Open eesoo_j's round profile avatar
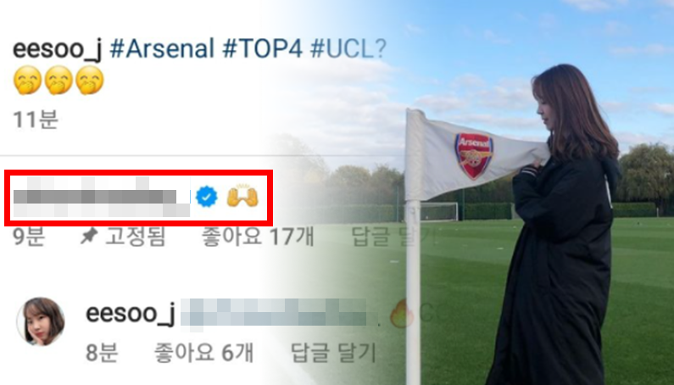Viewport: 674px width, 385px height. (41, 321)
